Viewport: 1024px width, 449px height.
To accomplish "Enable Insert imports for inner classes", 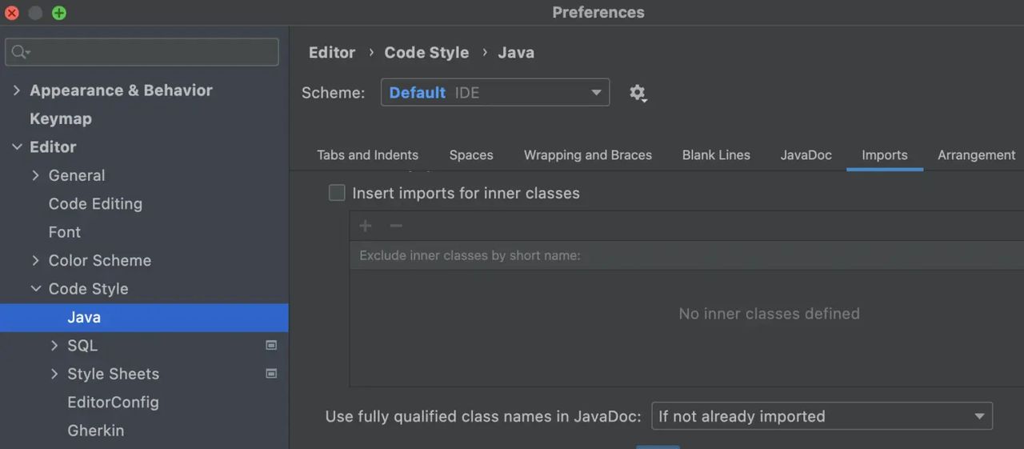I will [338, 193].
